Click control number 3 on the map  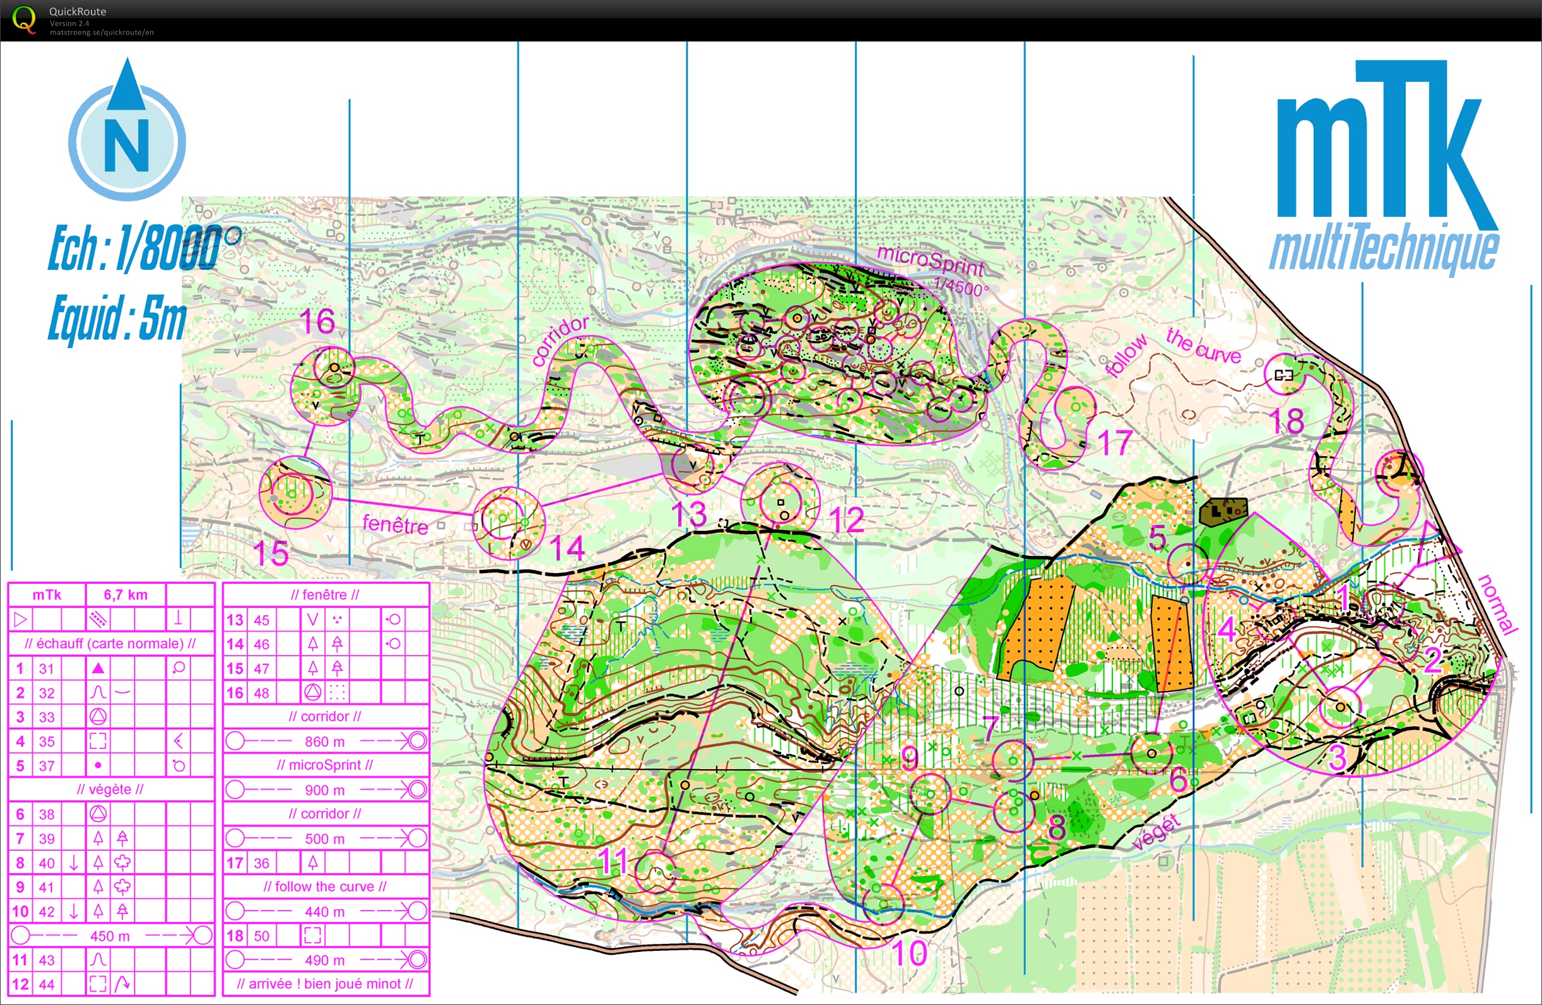1338,759
